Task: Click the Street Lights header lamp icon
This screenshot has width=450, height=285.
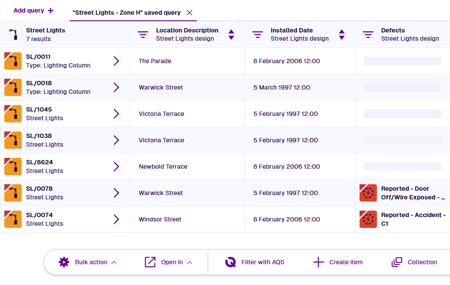Action: click(x=13, y=35)
